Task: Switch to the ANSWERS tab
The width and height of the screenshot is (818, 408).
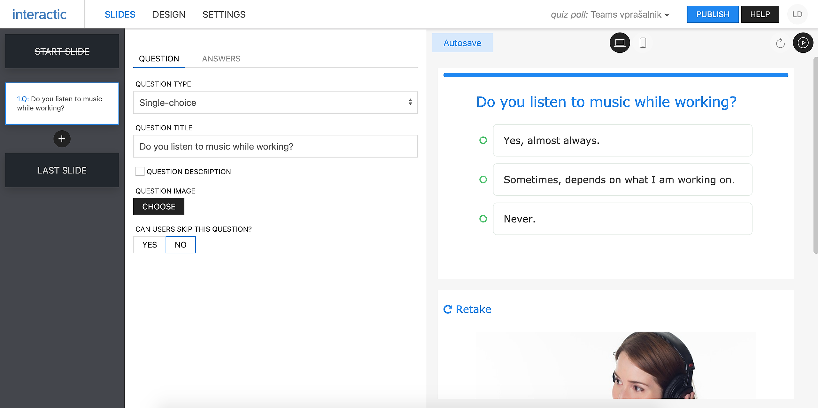Action: coord(221,59)
